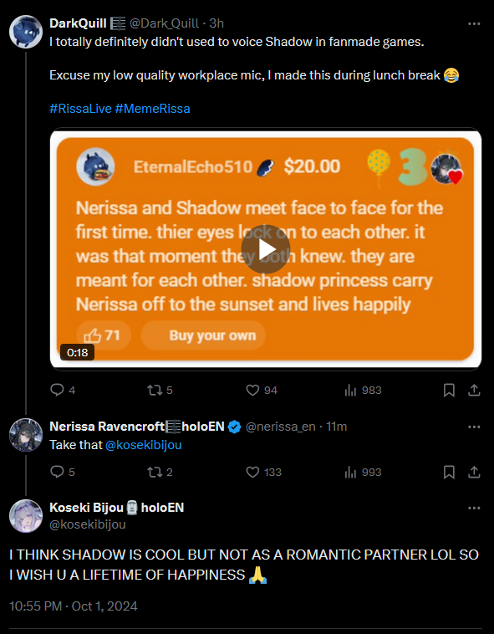Screen dimensions: 494x634
Task: Follow the @kosekibijou mention link
Action: (x=144, y=445)
